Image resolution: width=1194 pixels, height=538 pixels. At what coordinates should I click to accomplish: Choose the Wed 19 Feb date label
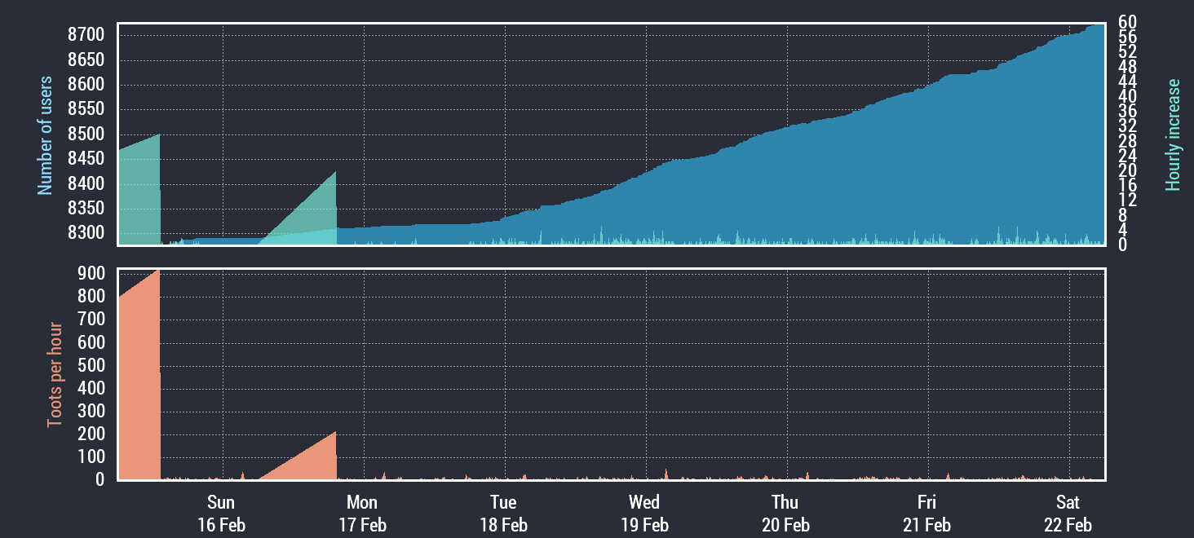pyautogui.click(x=644, y=514)
